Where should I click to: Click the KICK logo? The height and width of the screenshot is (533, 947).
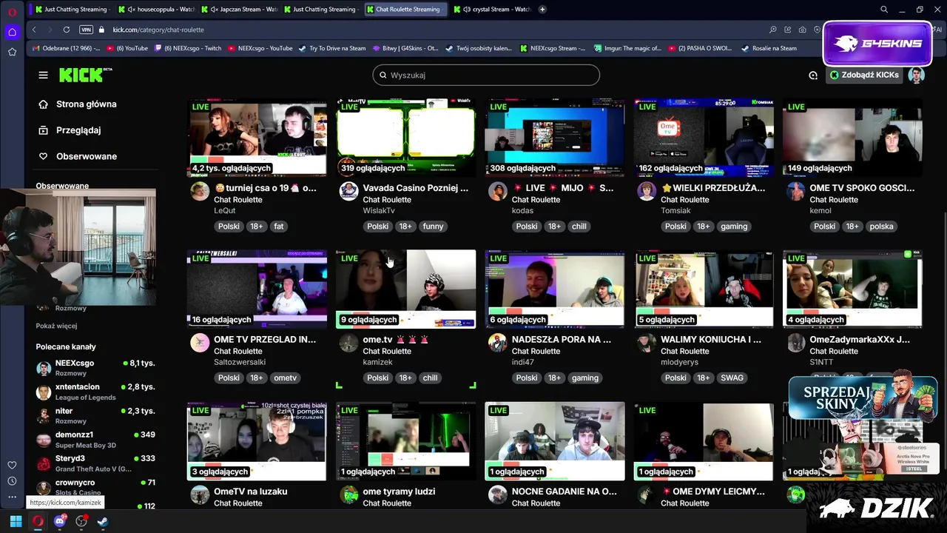pyautogui.click(x=85, y=75)
